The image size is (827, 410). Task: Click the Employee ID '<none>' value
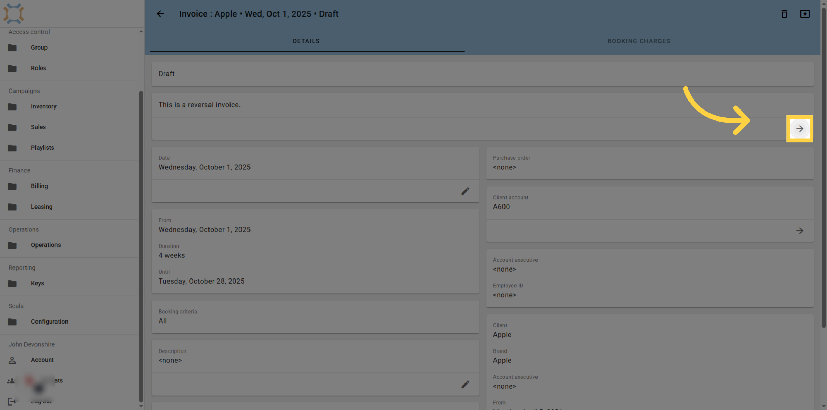point(504,295)
